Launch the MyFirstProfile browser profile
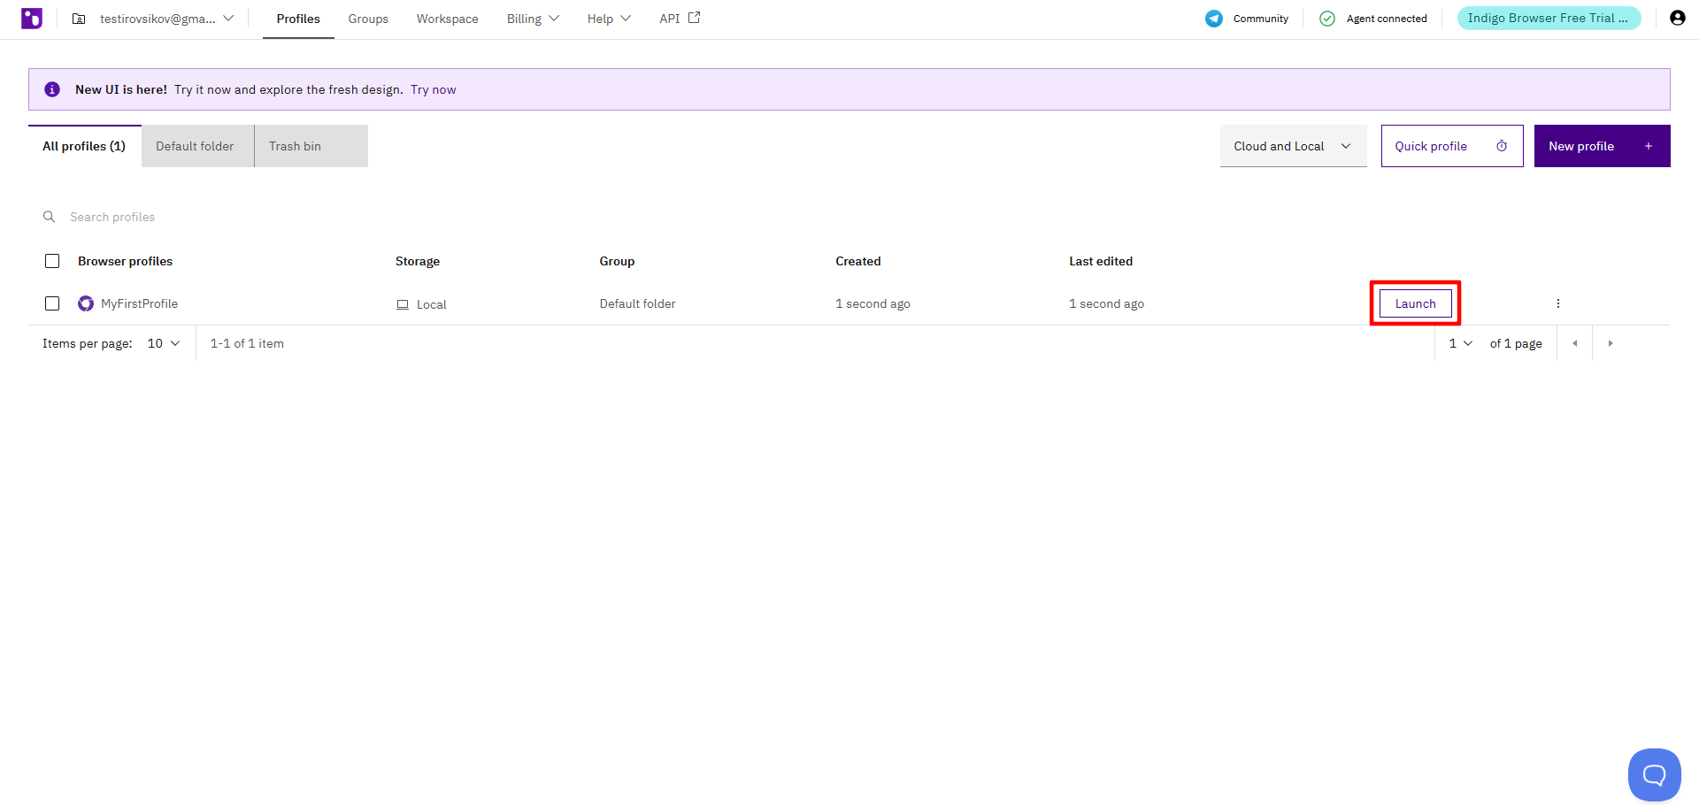Viewport: 1699px width, 805px height. [x=1414, y=303]
